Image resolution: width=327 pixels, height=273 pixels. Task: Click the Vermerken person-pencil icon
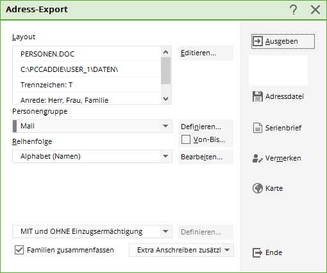tap(258, 158)
